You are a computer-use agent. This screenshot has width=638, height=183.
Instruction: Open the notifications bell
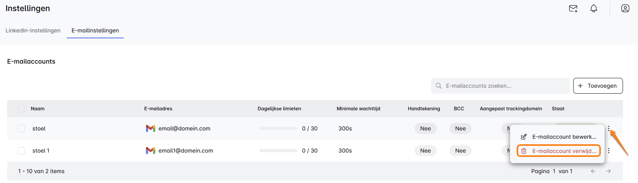pos(594,8)
